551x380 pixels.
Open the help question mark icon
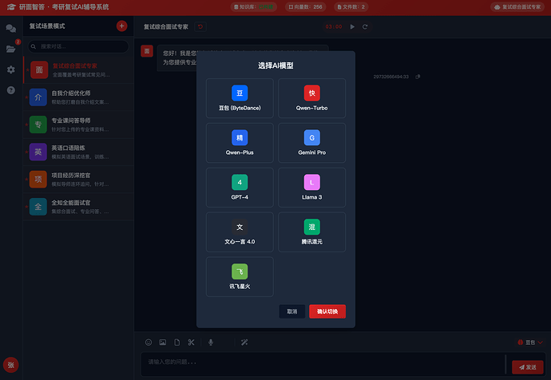pyautogui.click(x=11, y=90)
